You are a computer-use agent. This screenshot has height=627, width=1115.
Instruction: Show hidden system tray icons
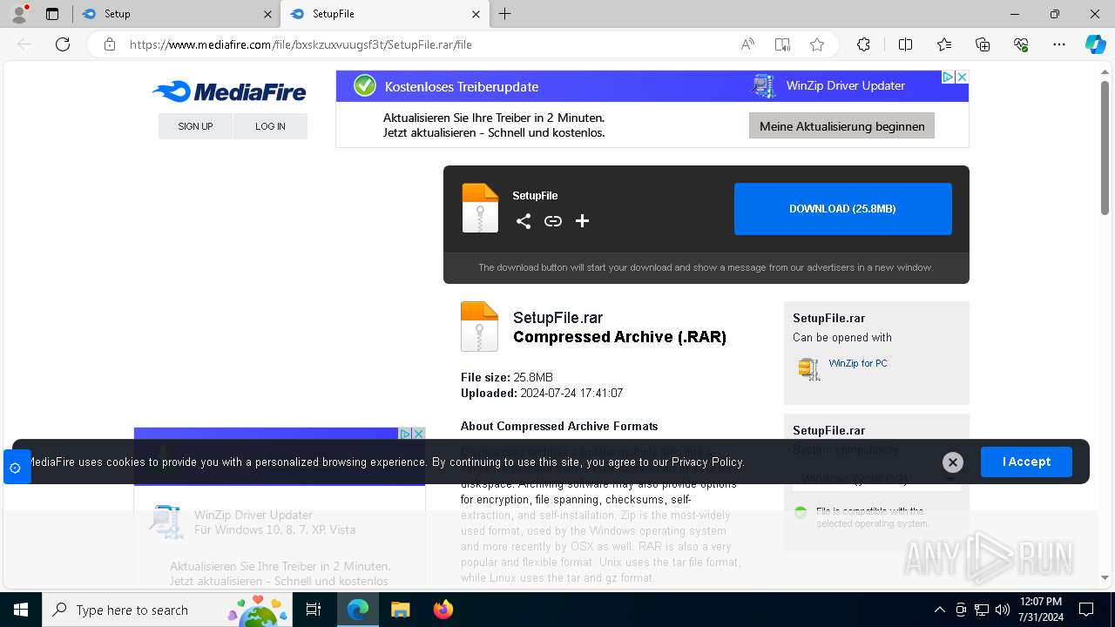click(939, 610)
